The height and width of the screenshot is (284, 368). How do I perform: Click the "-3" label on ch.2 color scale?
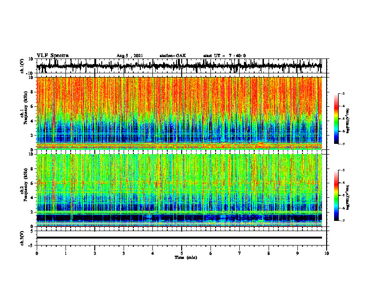click(342, 170)
